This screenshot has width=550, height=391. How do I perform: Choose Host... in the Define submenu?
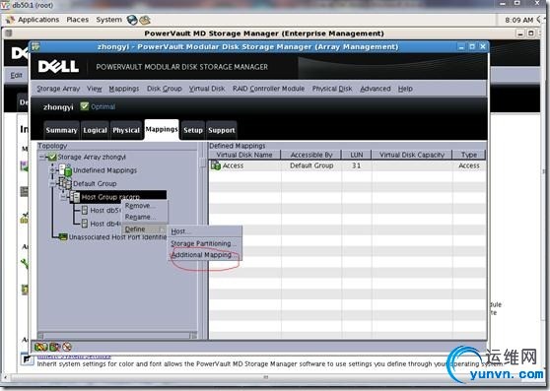point(205,231)
